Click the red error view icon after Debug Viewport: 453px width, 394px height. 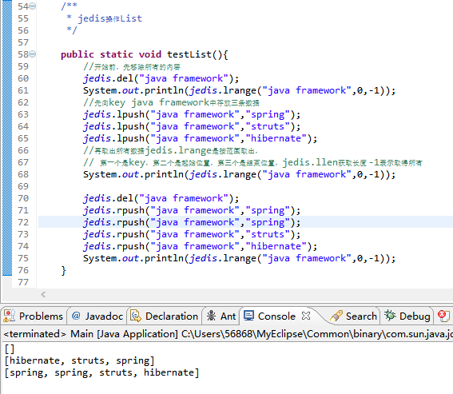(x=443, y=316)
